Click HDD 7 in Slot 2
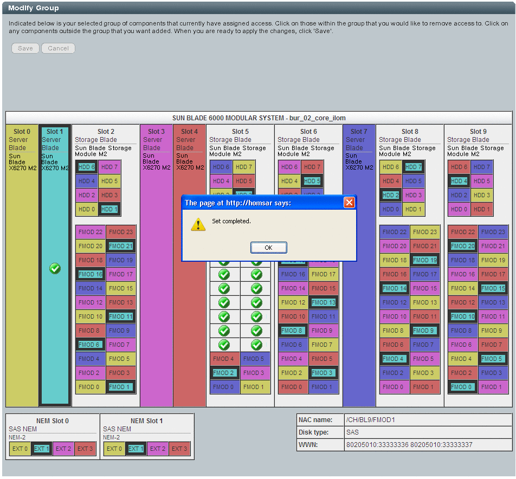This screenshot has width=516, height=479. tap(109, 167)
